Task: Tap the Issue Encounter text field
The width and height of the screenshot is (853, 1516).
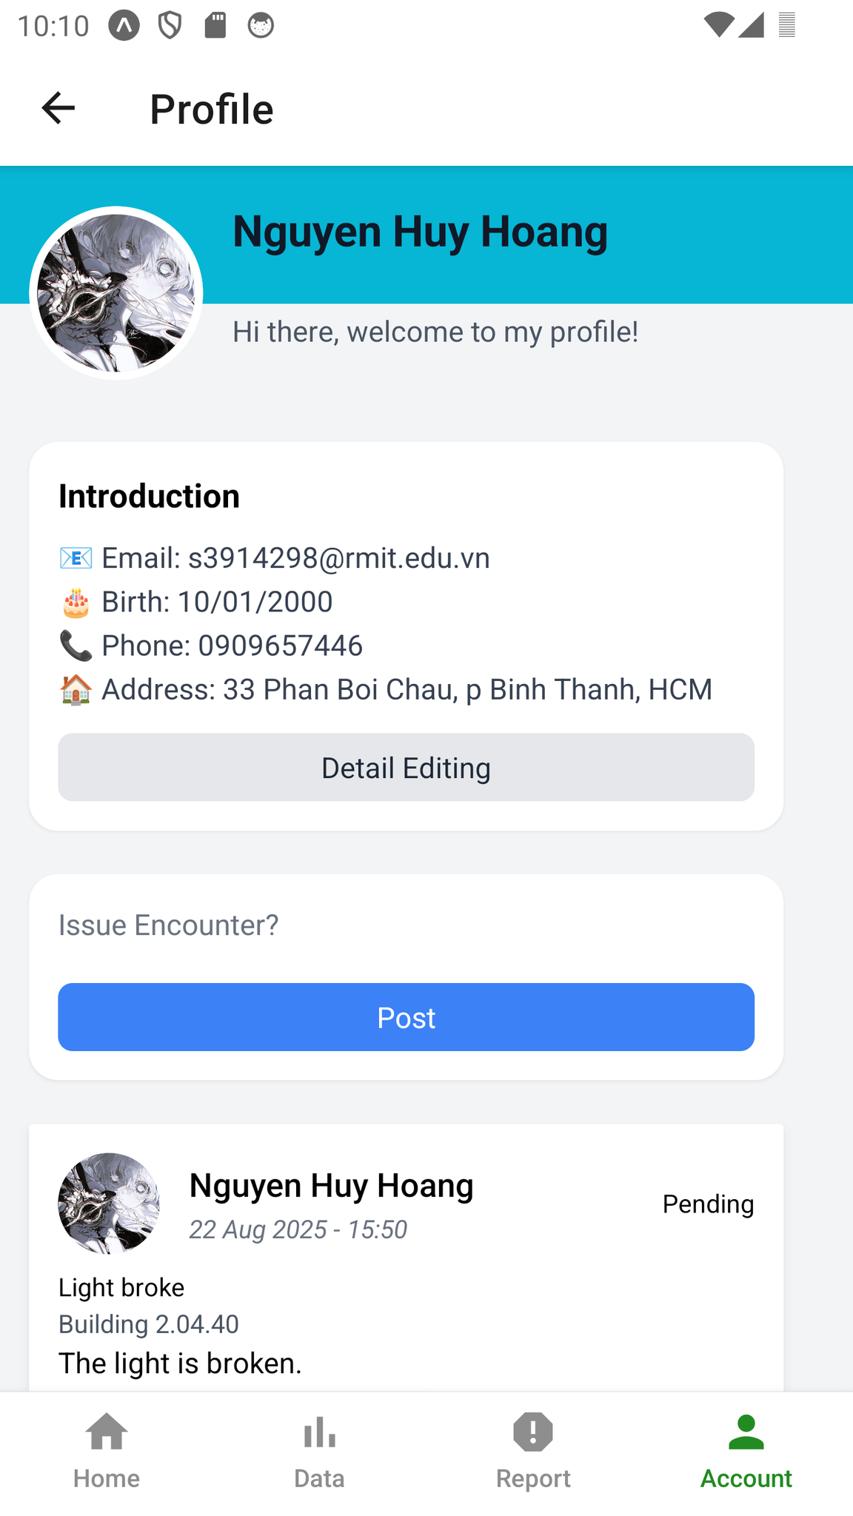Action: tap(406, 925)
